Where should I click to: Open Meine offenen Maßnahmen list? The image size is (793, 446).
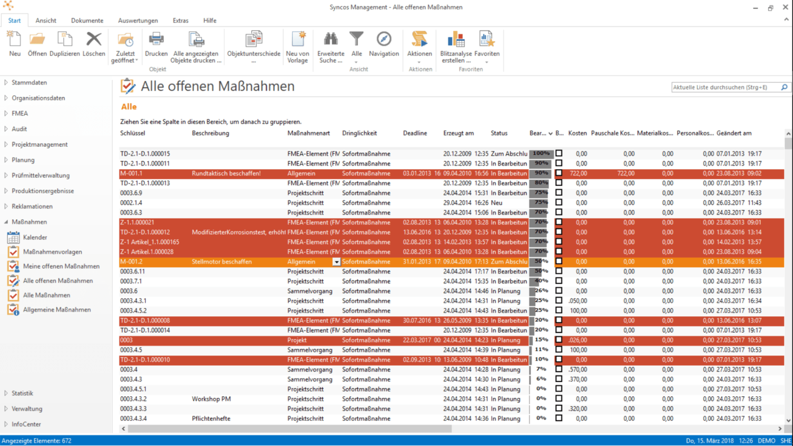(61, 266)
